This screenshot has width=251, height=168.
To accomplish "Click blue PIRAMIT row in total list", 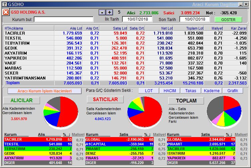I will pos(201,144).
